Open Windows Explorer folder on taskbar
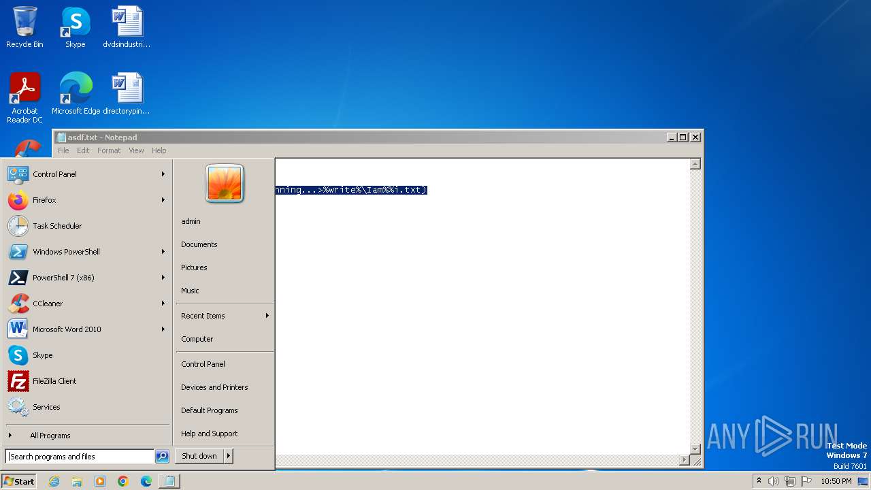Screen dimensions: 871x490 (x=77, y=481)
